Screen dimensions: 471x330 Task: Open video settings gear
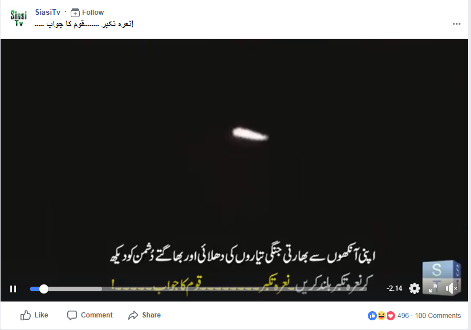415,288
